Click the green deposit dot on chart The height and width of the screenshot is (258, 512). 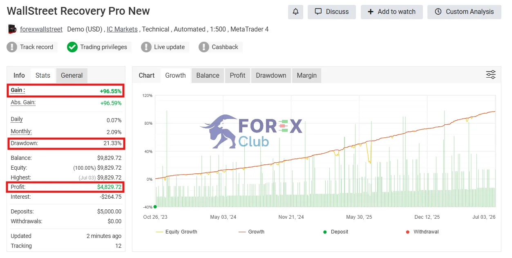[x=155, y=206]
